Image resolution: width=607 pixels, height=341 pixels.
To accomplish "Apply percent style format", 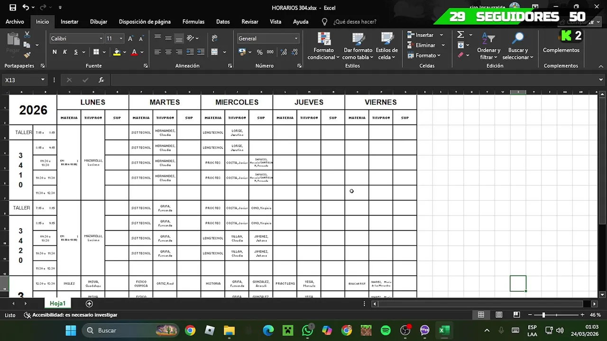I will (259, 52).
